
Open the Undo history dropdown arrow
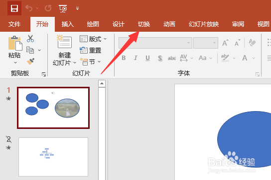click(x=37, y=8)
